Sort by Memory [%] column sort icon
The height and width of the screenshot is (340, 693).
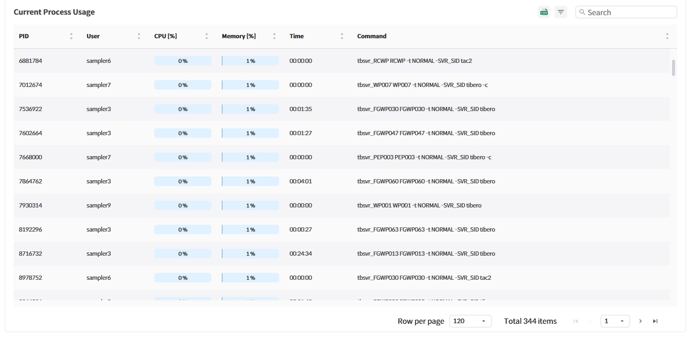274,36
